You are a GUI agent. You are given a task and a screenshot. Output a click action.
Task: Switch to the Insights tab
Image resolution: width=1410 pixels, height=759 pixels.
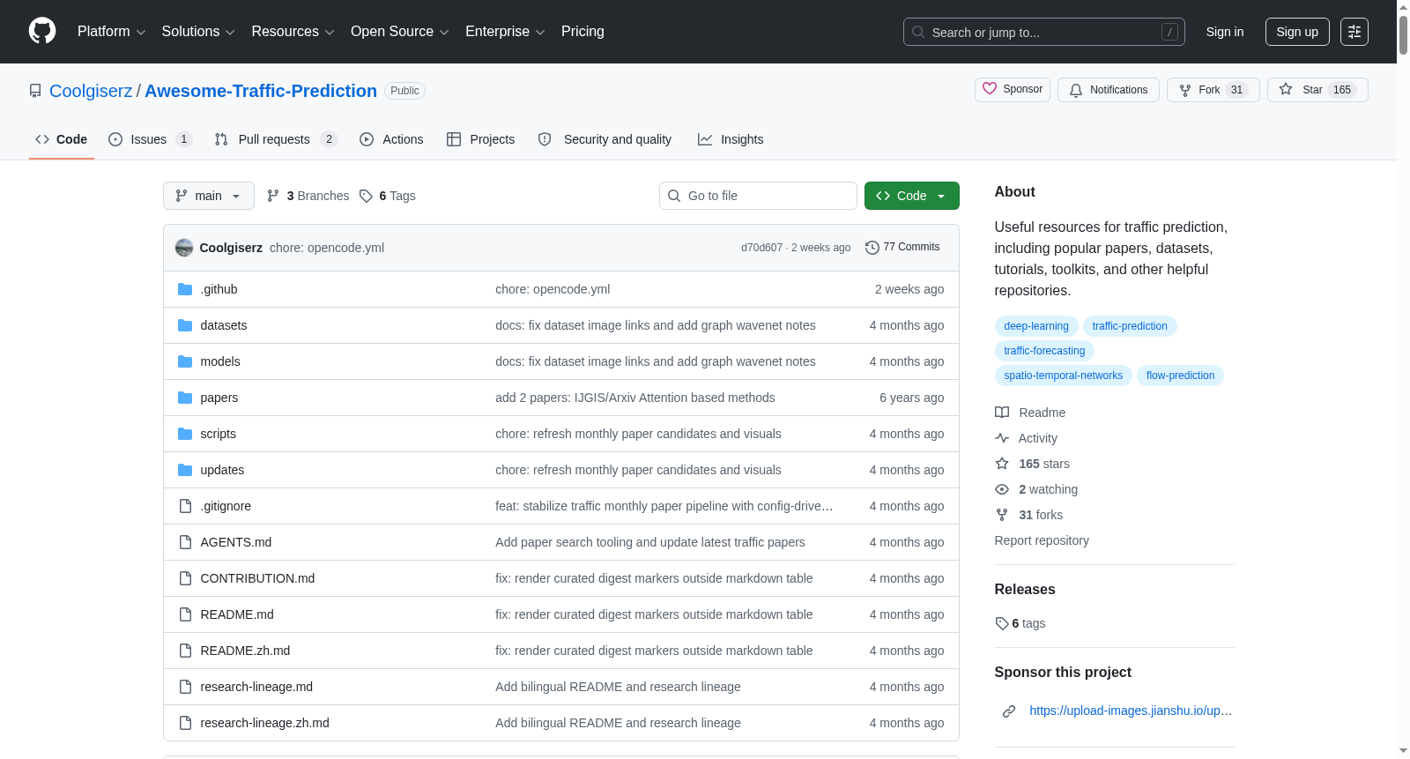731,139
